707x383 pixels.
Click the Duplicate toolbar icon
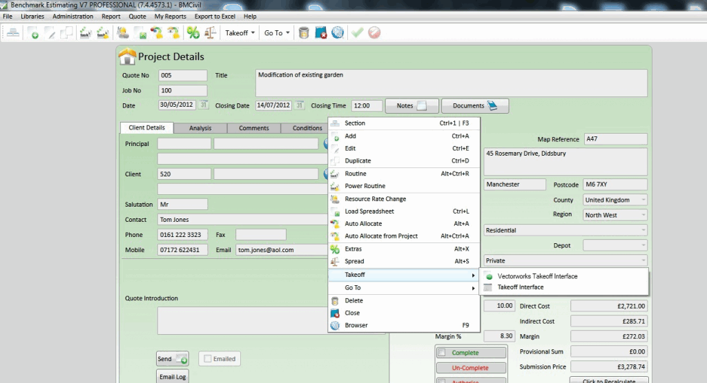[66, 32]
